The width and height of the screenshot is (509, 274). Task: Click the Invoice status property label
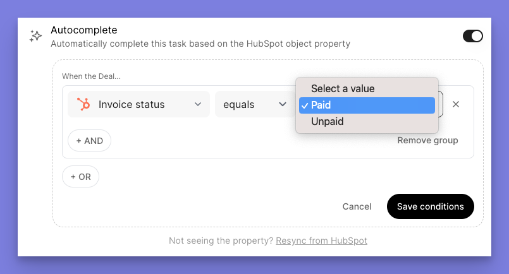[132, 104]
